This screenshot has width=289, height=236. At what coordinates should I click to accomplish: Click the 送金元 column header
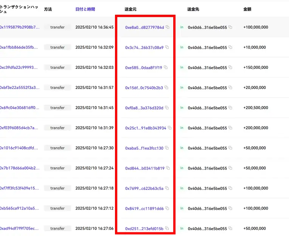pyautogui.click(x=131, y=9)
